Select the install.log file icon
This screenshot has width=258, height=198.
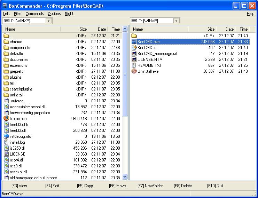point(6,142)
